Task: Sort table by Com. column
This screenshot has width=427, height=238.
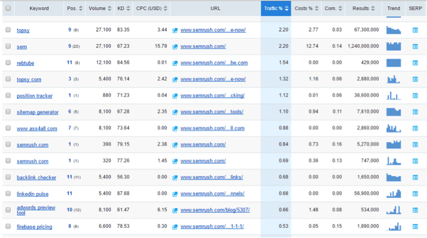Action: (333, 8)
